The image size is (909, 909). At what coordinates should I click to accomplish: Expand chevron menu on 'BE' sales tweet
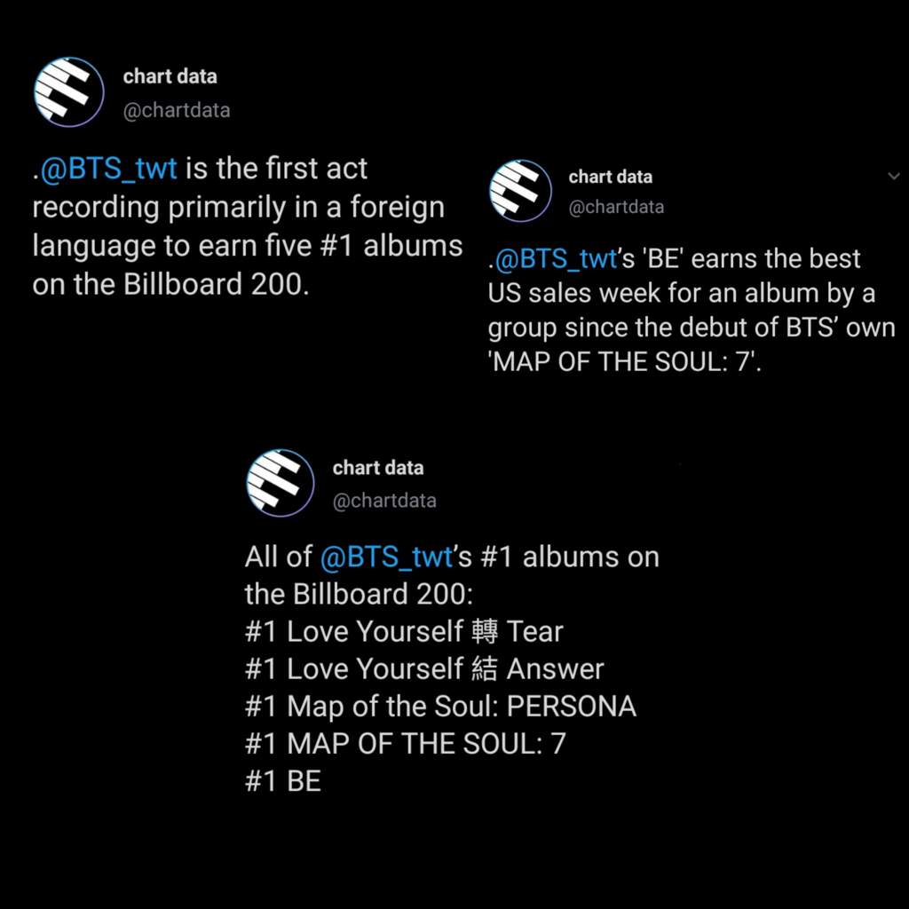coord(894,176)
